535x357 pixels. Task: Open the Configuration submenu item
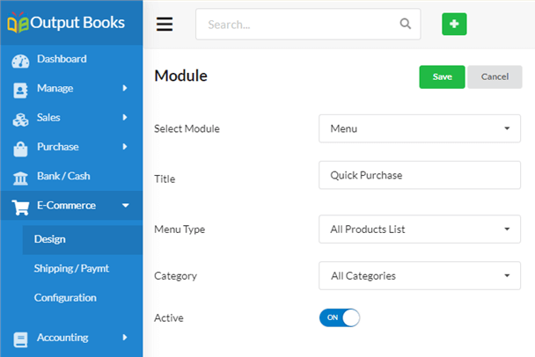[x=65, y=298]
